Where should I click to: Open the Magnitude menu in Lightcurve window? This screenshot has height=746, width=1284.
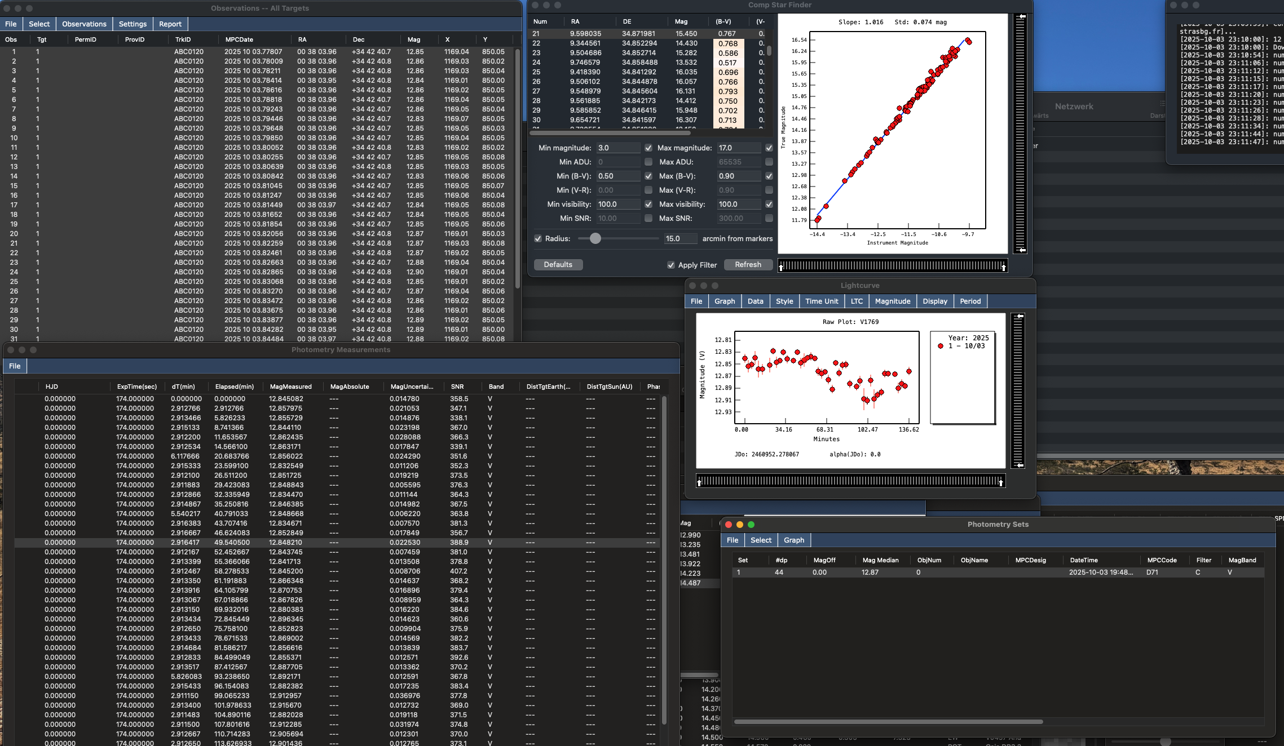892,301
